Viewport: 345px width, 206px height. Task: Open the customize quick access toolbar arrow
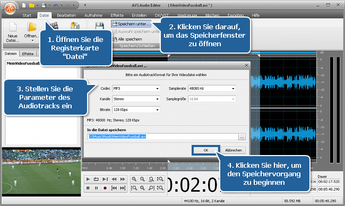click(x=85, y=5)
